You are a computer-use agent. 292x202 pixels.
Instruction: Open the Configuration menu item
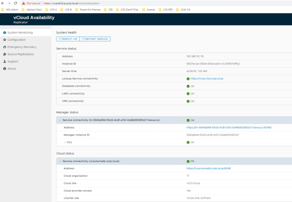pos(17,40)
